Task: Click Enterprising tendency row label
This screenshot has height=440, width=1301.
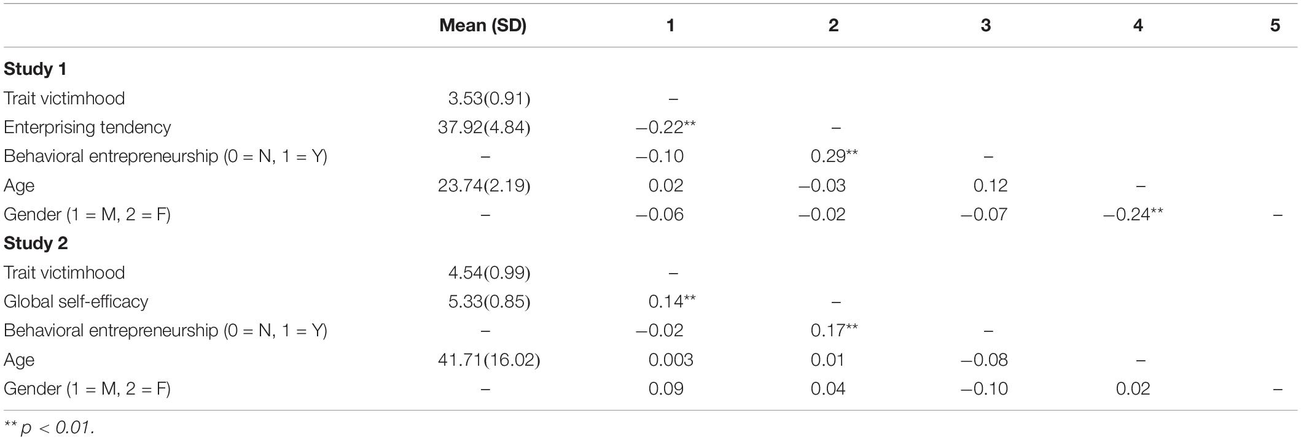Action: point(87,128)
